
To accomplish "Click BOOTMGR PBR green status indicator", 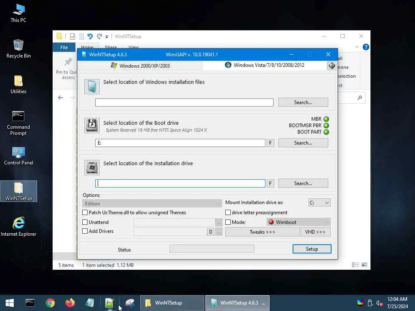I will [x=326, y=126].
